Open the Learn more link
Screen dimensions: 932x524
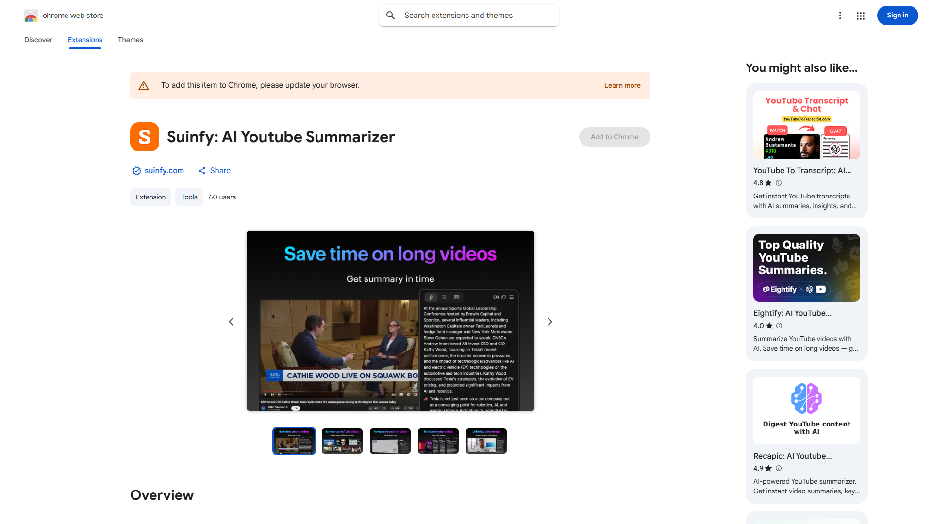point(622,85)
